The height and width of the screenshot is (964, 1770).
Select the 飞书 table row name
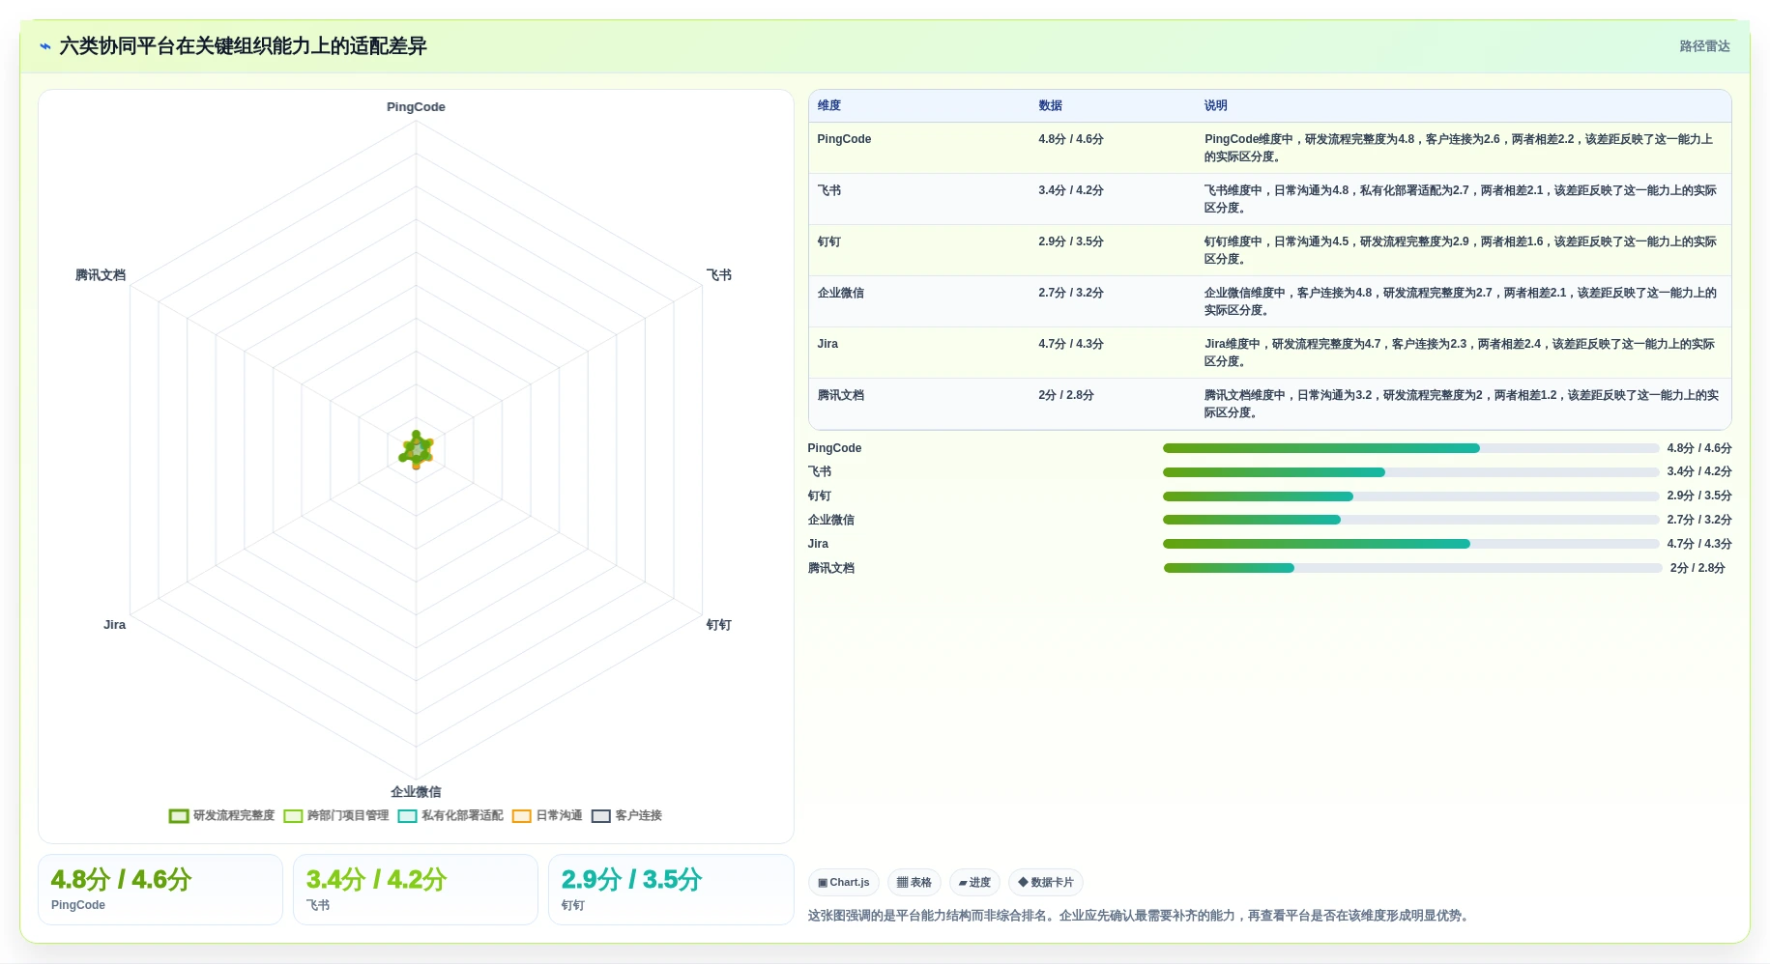click(x=829, y=190)
